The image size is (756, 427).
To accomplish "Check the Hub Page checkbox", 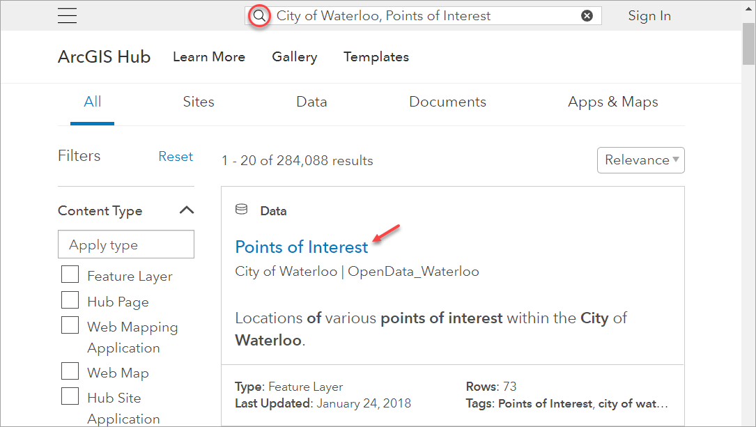I will [x=70, y=300].
